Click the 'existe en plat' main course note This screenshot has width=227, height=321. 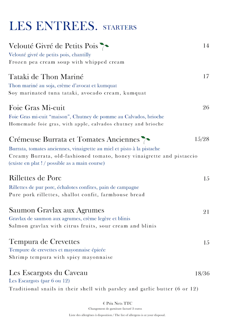tap(57, 163)
